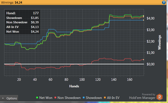Click the All-In EV $4,13 tooltip value
Screen dimensions: 168x103
[35, 27]
